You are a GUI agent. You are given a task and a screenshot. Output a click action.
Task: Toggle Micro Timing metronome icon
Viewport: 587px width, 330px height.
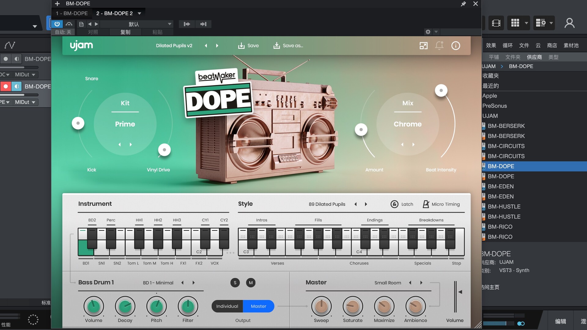(426, 204)
